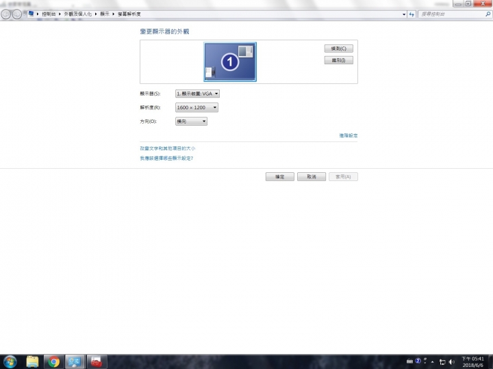The height and width of the screenshot is (369, 493).
Task: Show hidden system tray icons
Action: pos(433,361)
